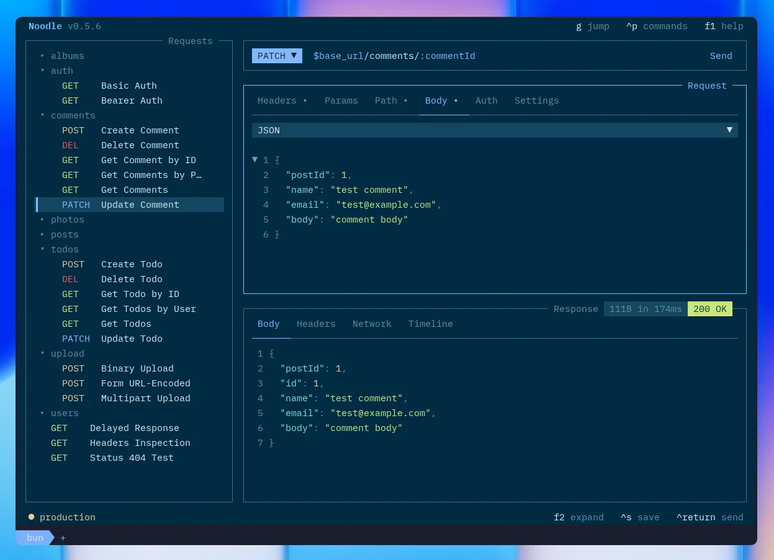This screenshot has height=560, width=774.
Task: Collapse the upload folder
Action: (62, 353)
